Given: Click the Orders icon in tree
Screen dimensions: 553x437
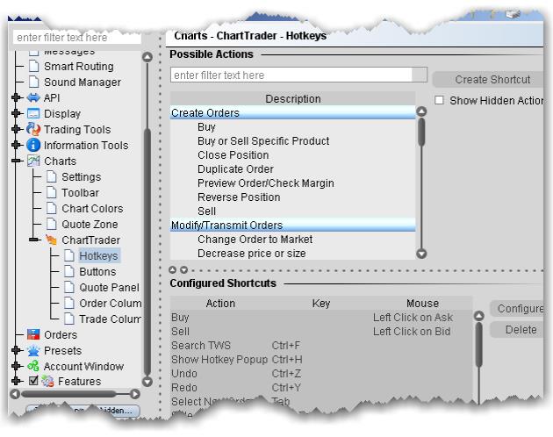Looking at the screenshot, I should pyautogui.click(x=34, y=335).
